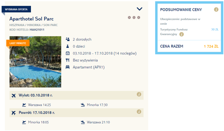This screenshot has height=131, width=224.
Task: Click PODSUMOWANIE CENY heading
Action: 181,10
